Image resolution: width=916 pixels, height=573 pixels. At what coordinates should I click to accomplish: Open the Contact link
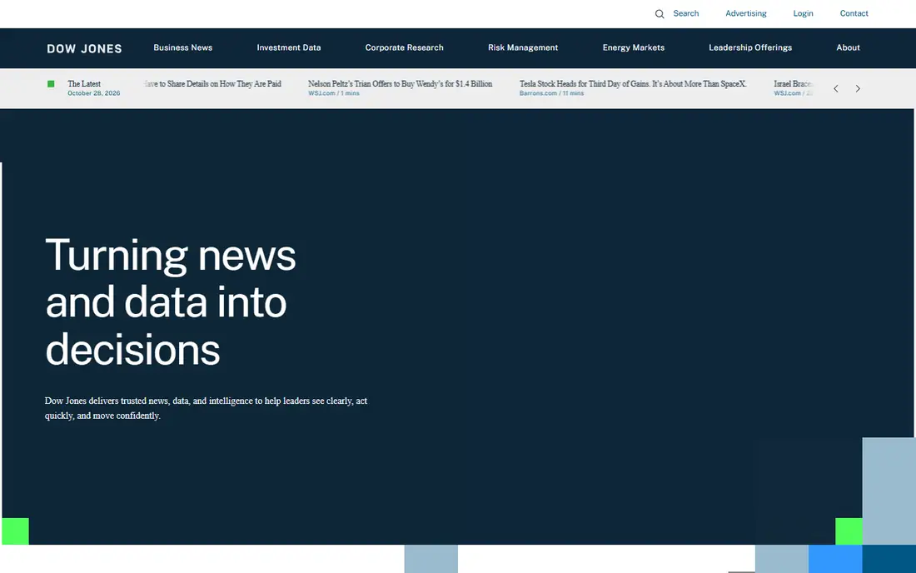click(854, 13)
